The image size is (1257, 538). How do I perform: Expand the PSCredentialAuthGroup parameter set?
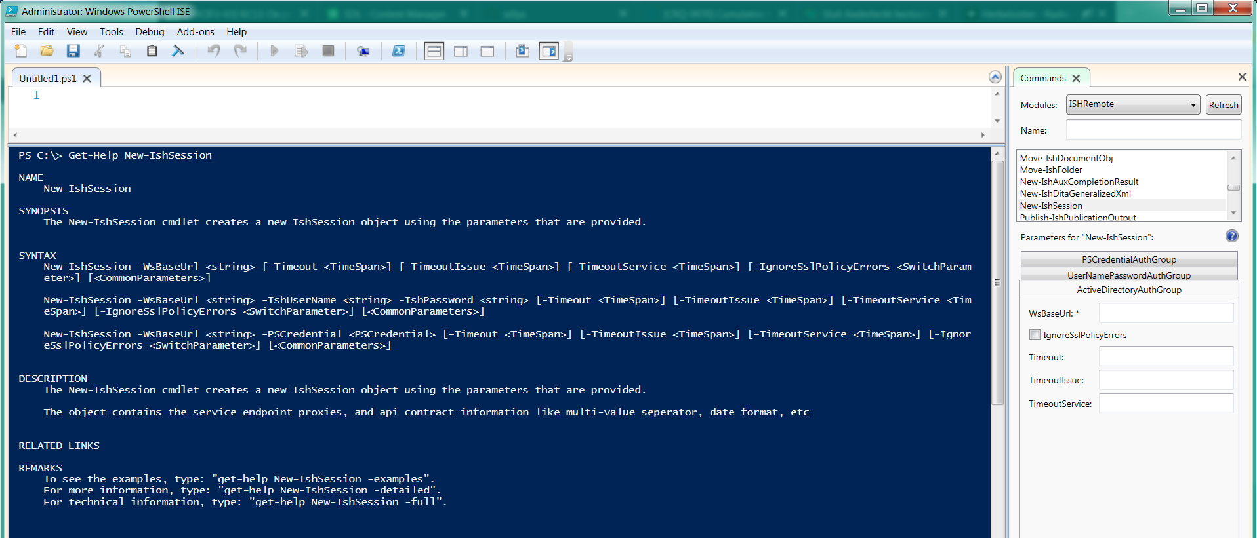1128,259
